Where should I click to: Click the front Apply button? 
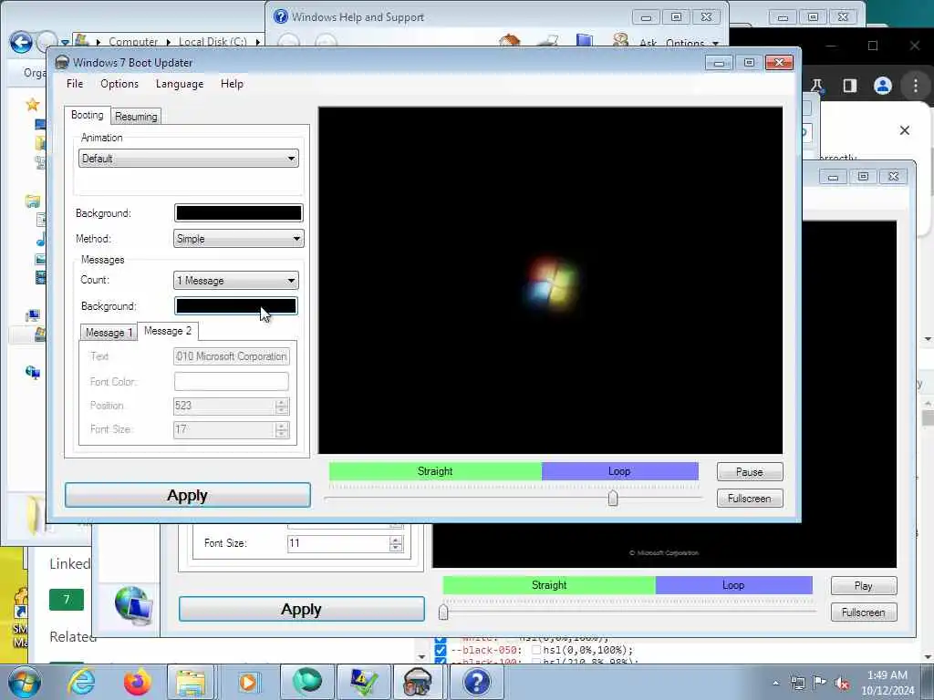(188, 495)
